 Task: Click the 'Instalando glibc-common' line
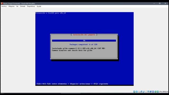pos(78,48)
